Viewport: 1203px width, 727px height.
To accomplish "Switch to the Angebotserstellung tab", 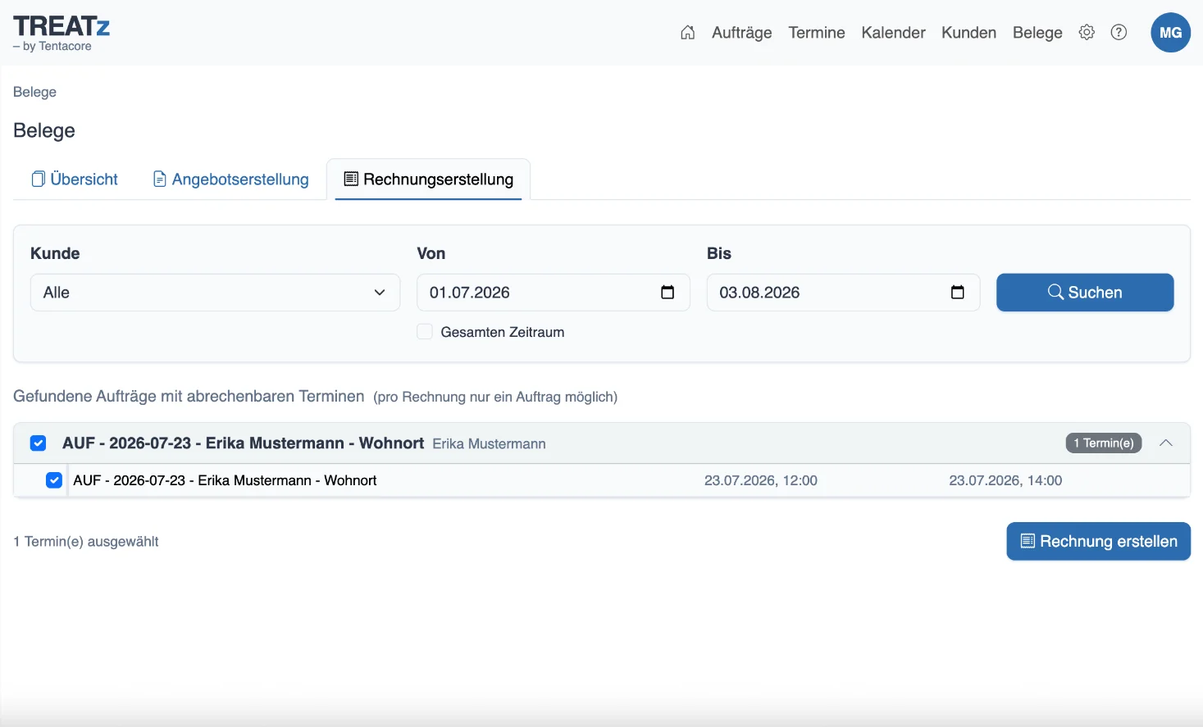I will point(231,179).
